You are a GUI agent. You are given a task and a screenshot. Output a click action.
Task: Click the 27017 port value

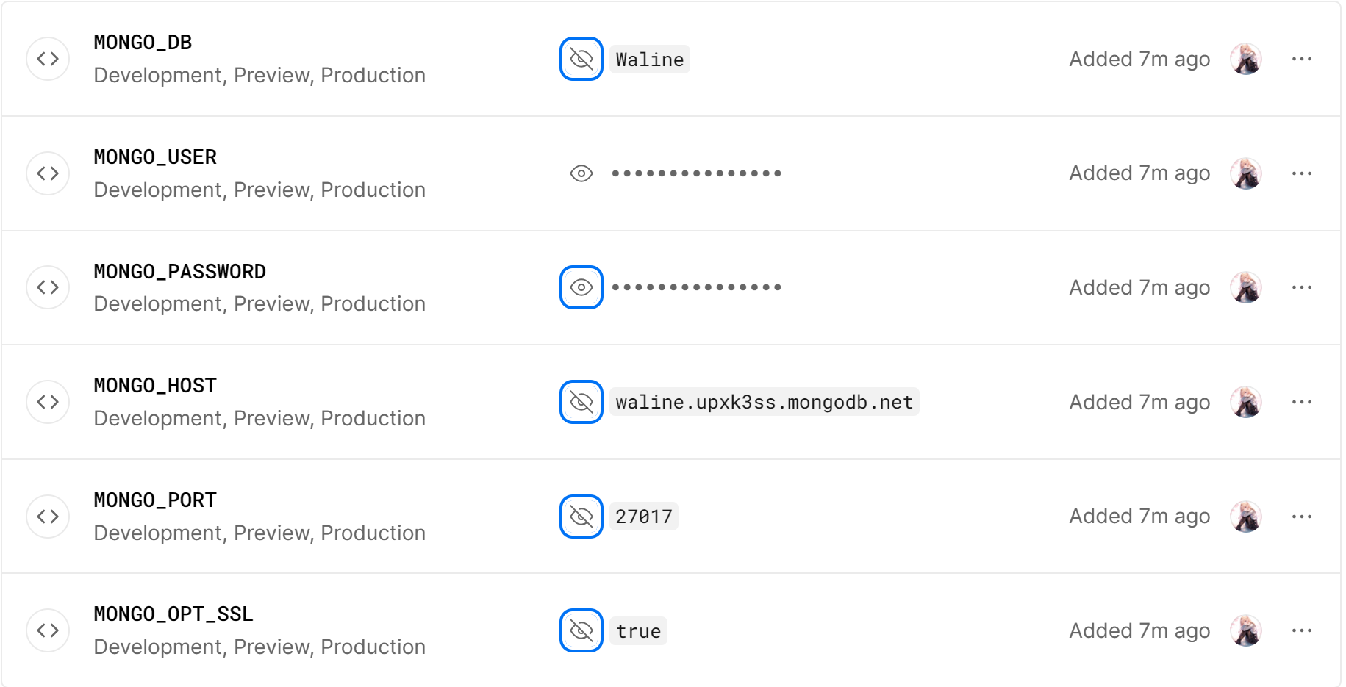[x=644, y=516]
